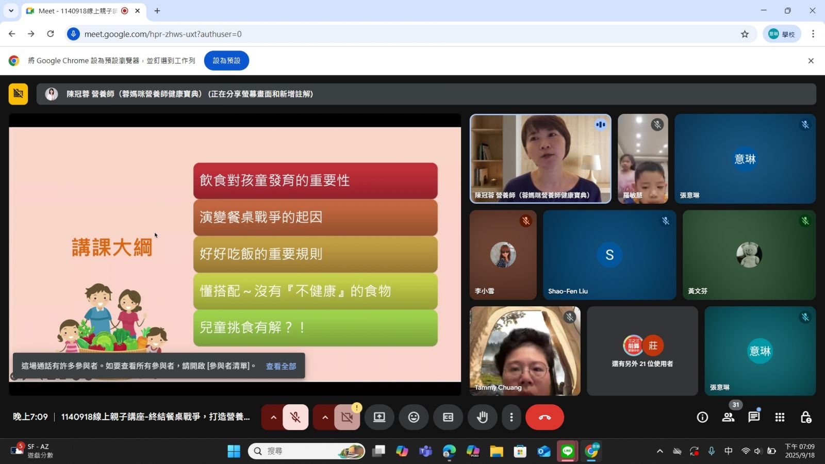Open meeting details info icon
The height and width of the screenshot is (464, 825).
coord(702,417)
